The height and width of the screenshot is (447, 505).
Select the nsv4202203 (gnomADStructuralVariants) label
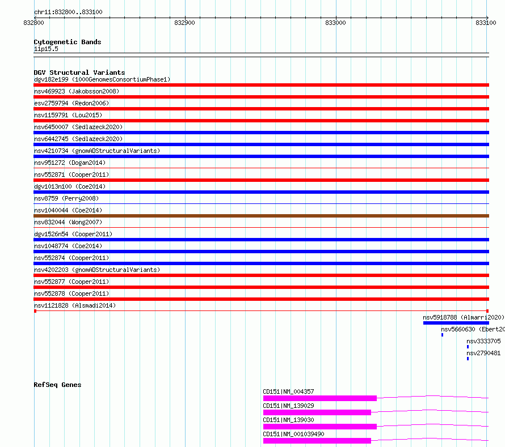(x=97, y=270)
